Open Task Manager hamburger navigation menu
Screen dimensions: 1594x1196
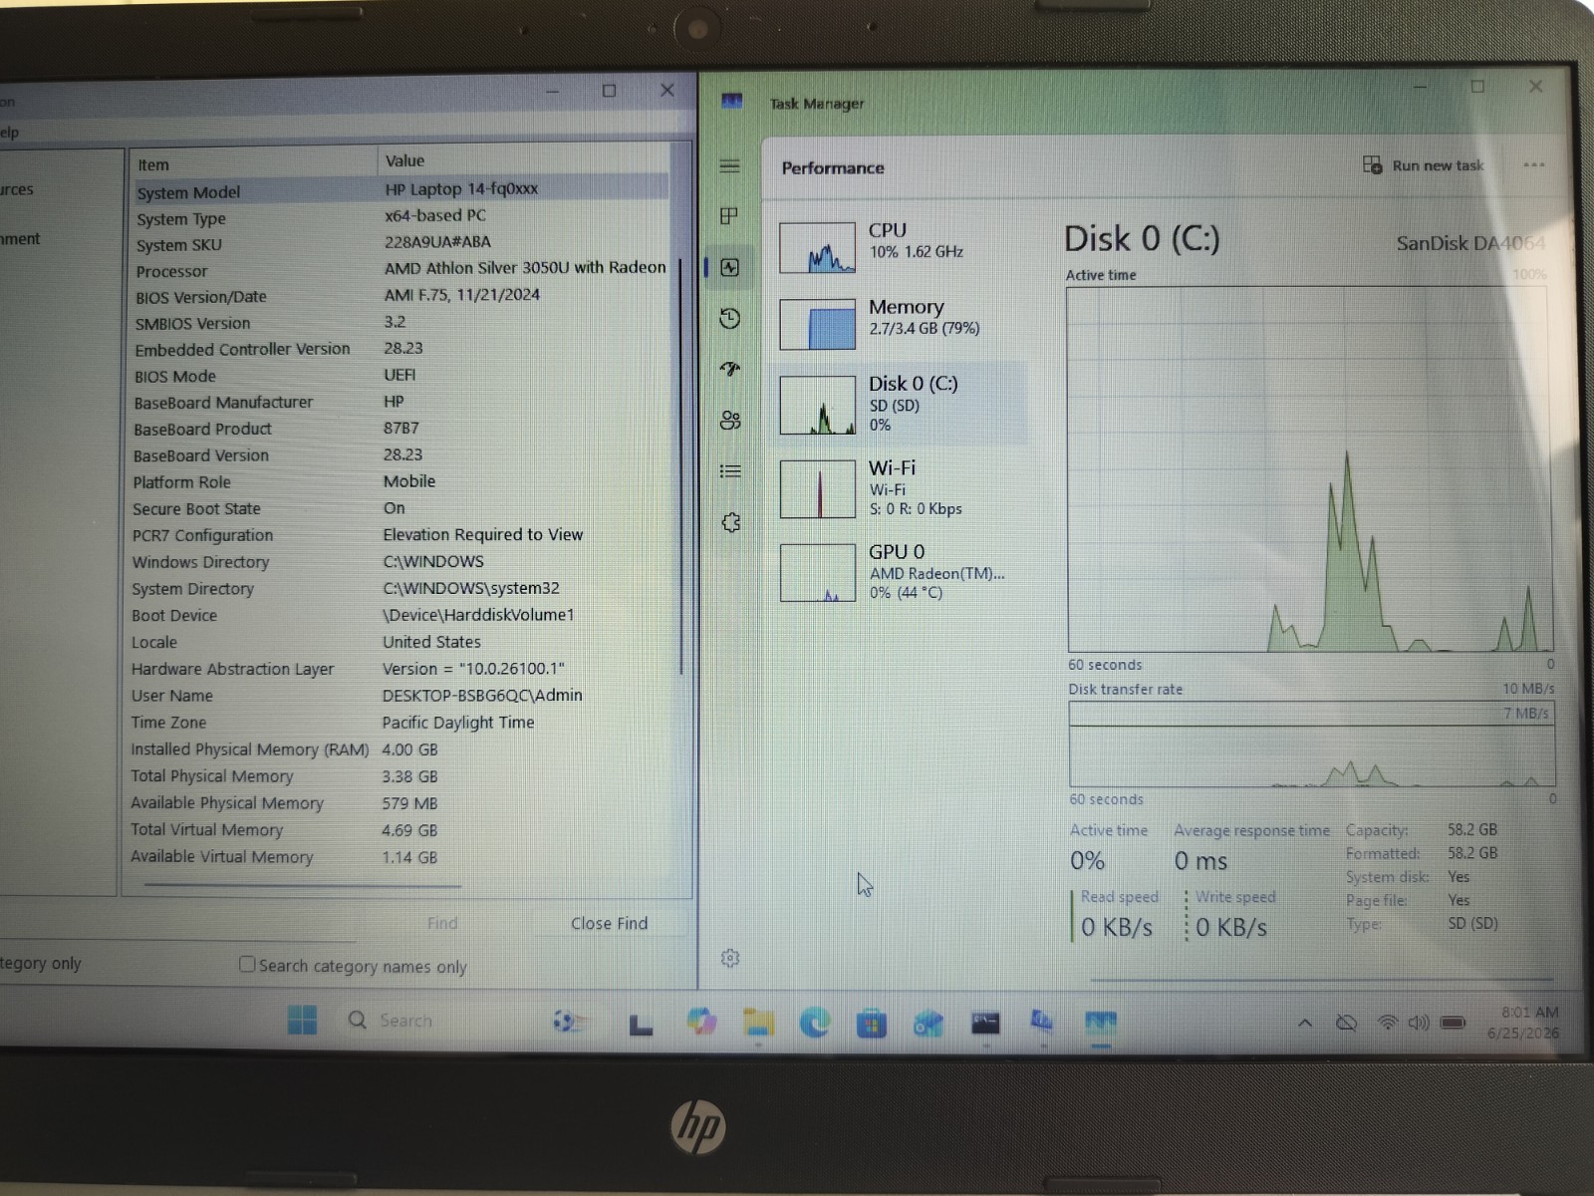pos(729,165)
